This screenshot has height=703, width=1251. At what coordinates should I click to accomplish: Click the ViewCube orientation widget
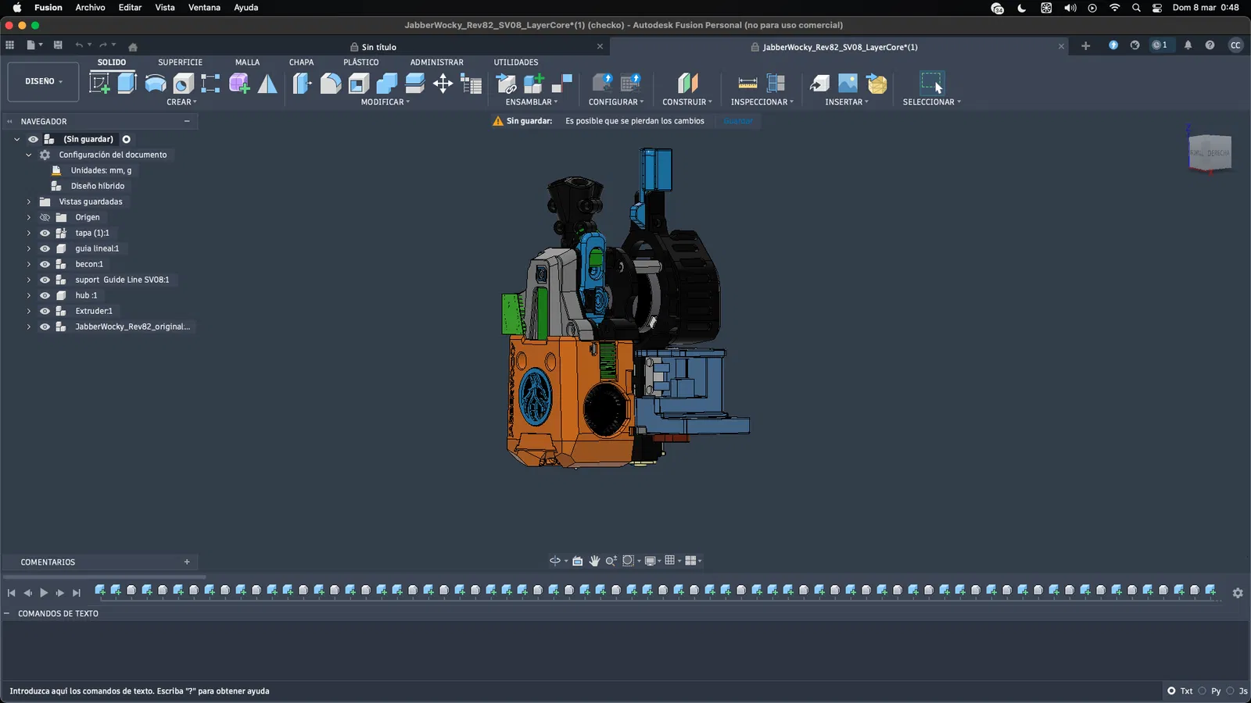coord(1210,152)
